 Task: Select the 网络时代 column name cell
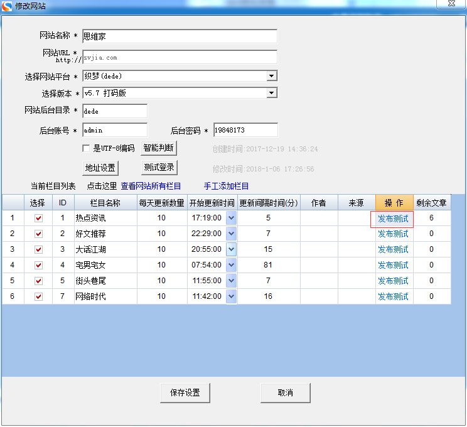point(105,296)
